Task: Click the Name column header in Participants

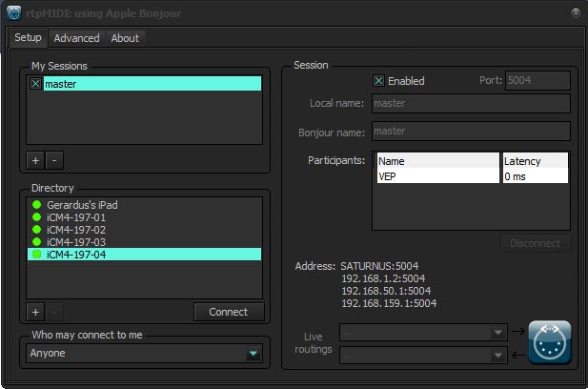Action: tap(438, 161)
